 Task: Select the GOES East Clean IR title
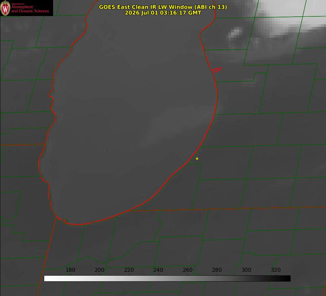coord(163,7)
